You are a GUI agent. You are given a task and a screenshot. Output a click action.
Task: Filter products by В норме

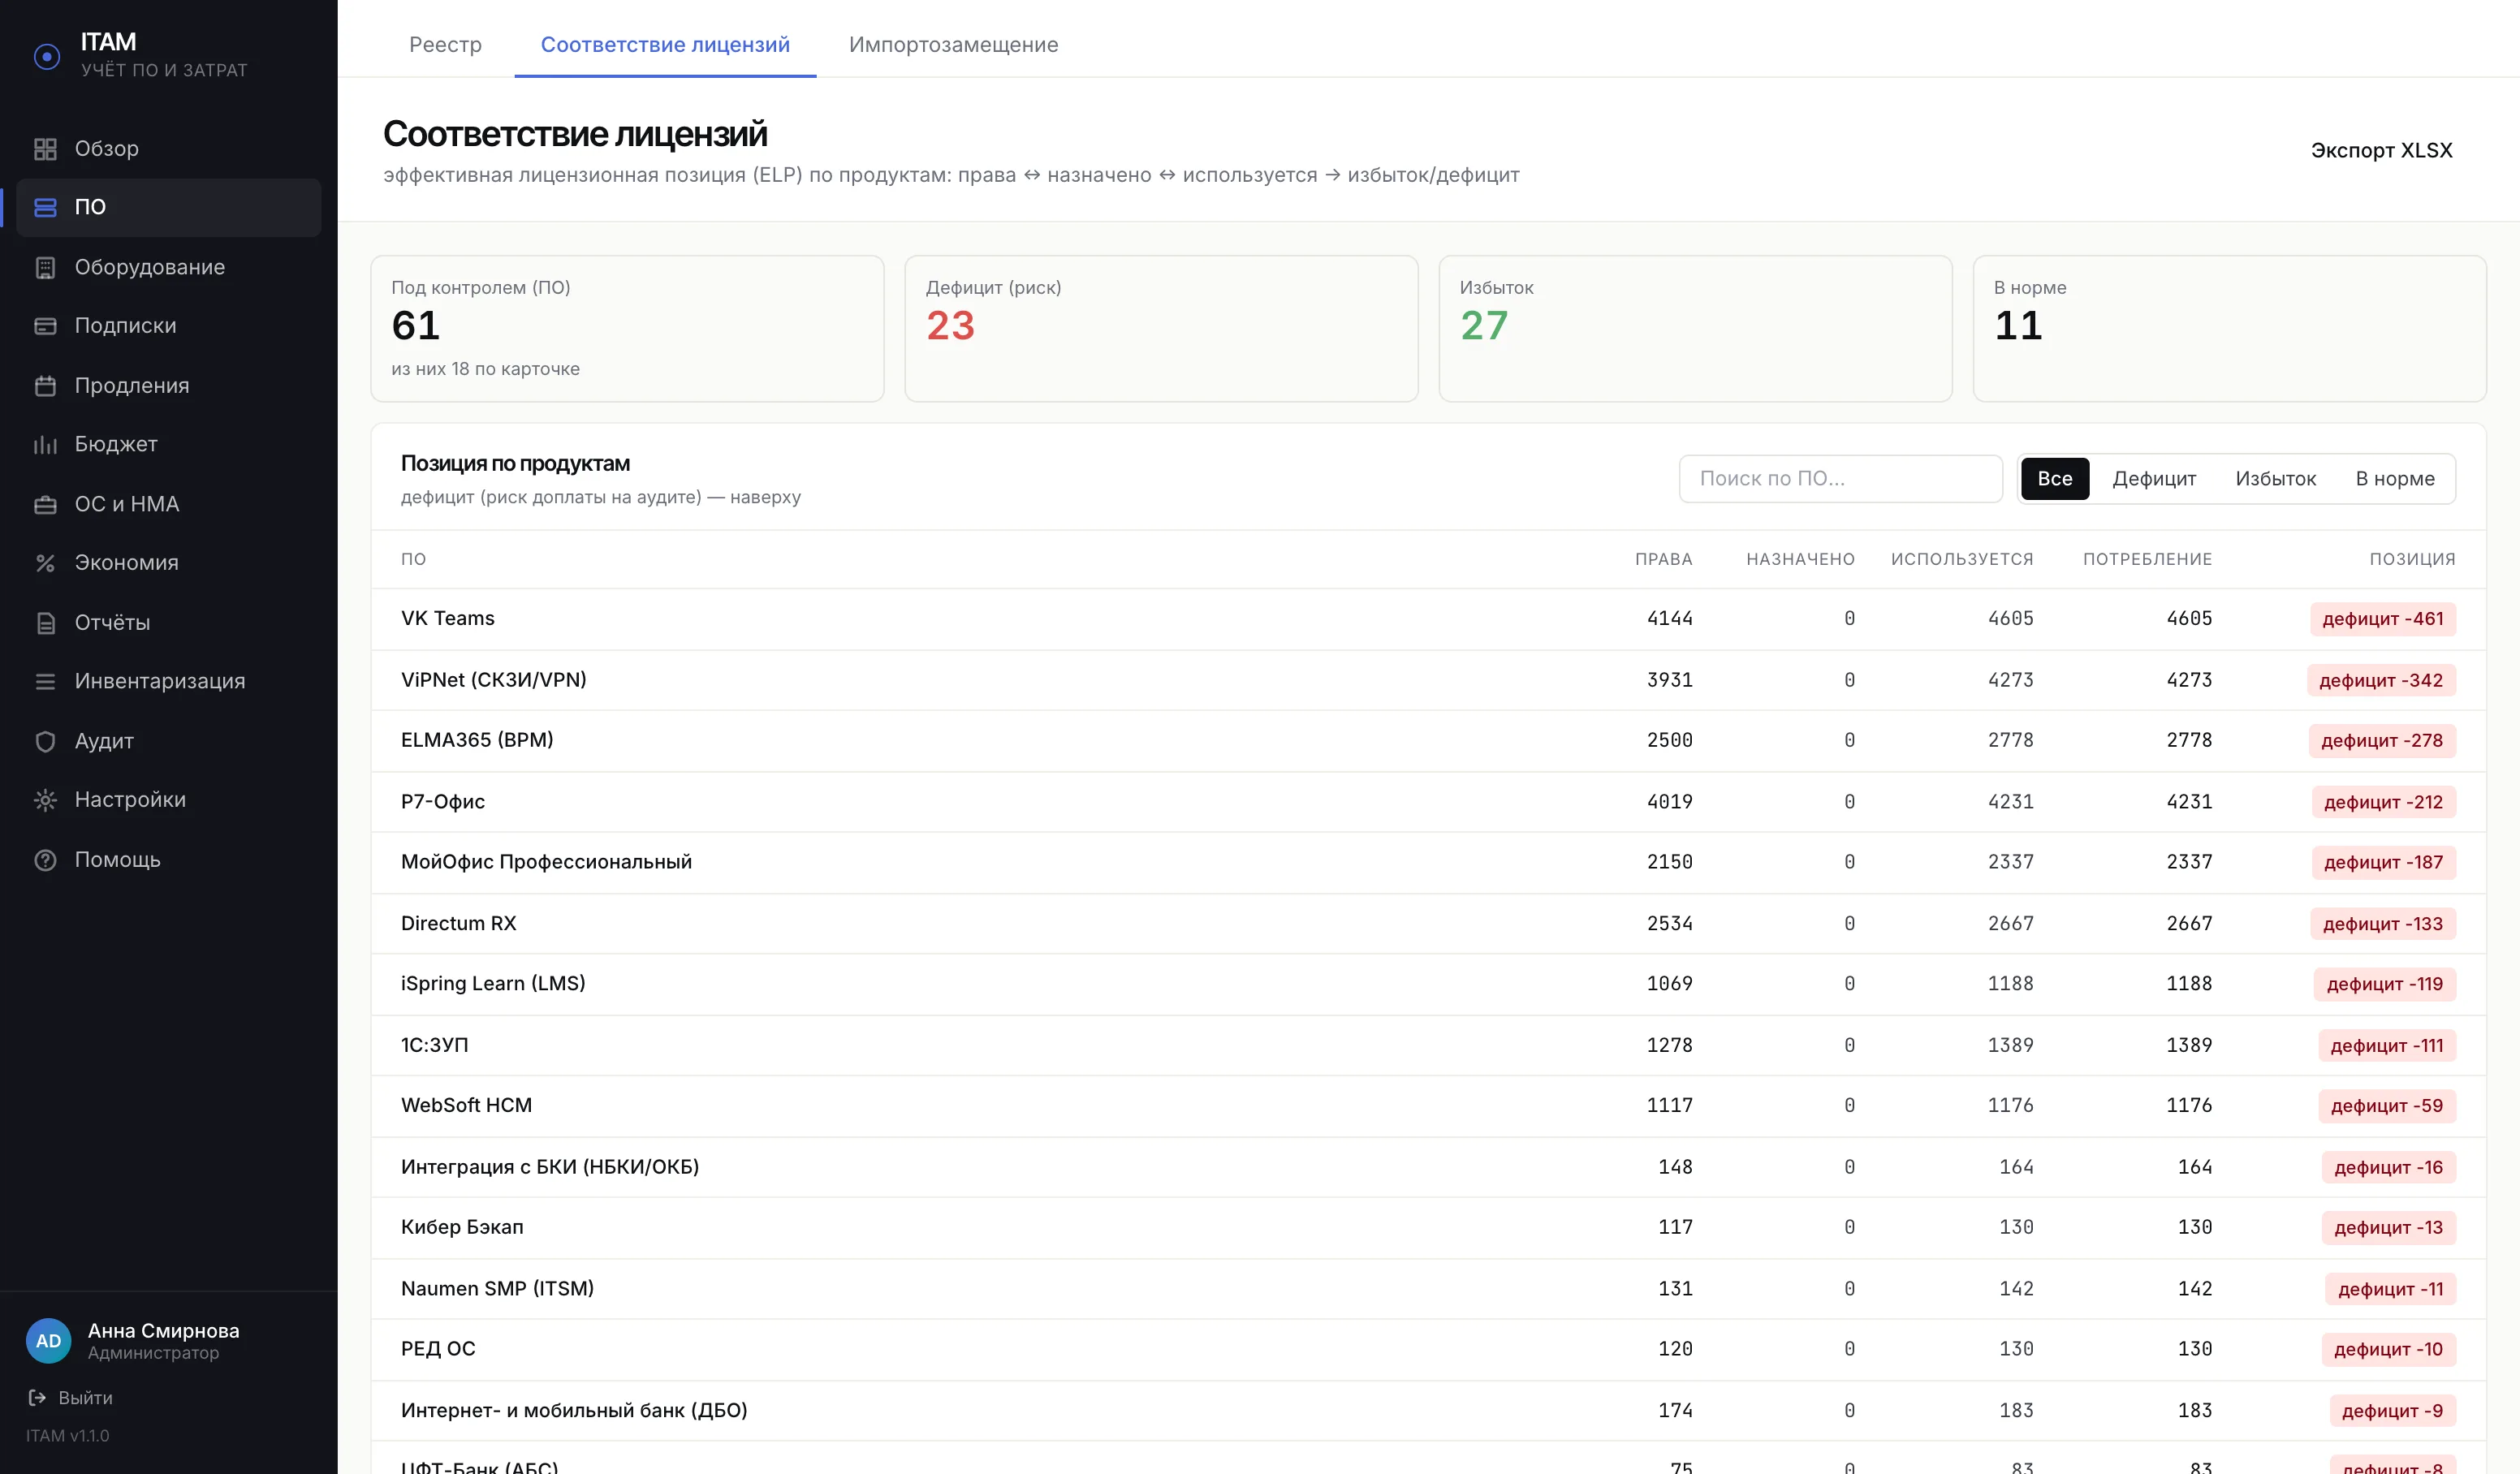pos(2394,479)
